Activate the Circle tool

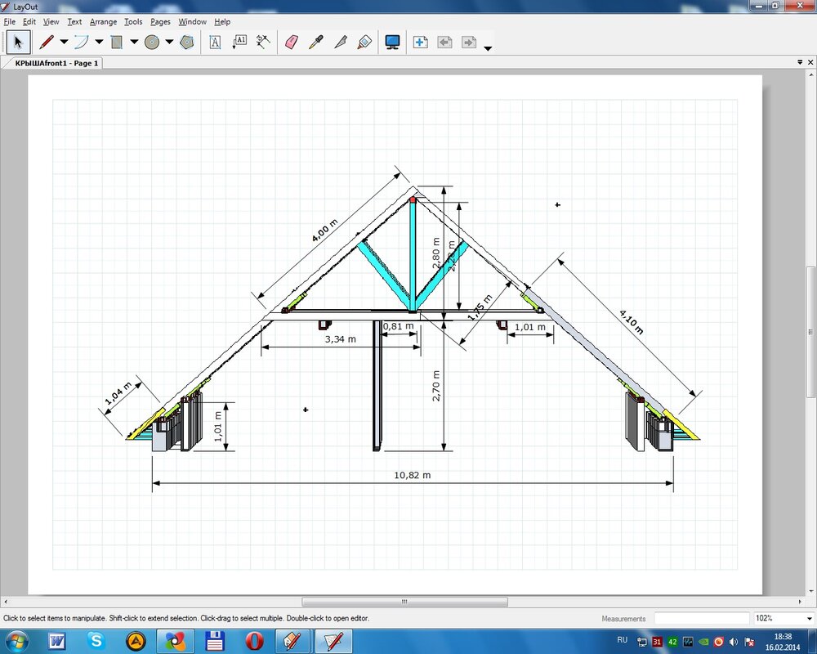point(152,42)
